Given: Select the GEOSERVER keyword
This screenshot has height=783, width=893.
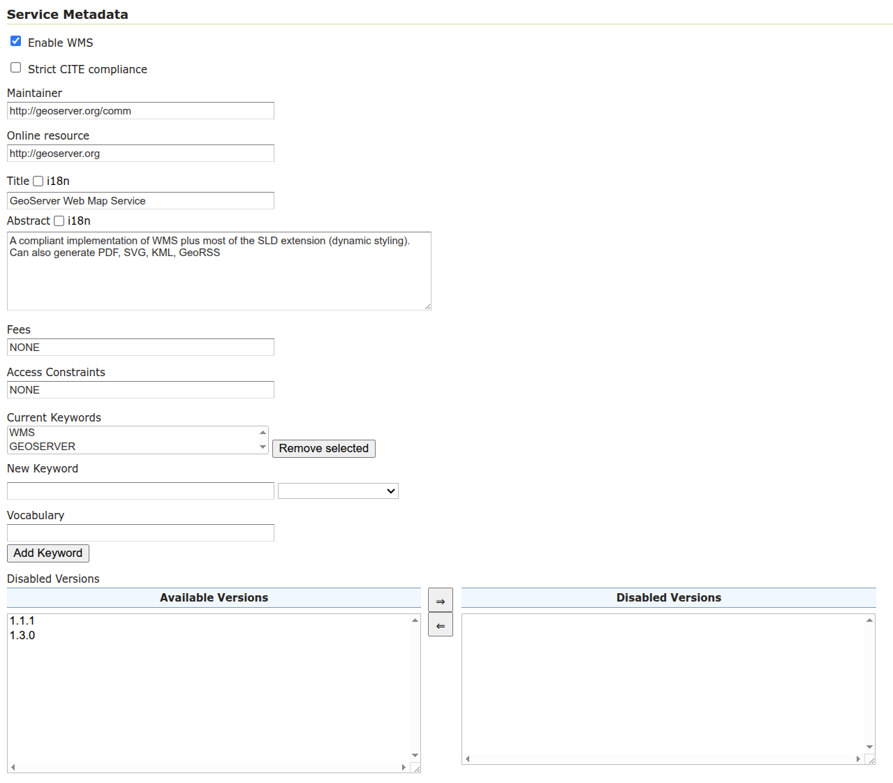Looking at the screenshot, I should click(x=43, y=447).
